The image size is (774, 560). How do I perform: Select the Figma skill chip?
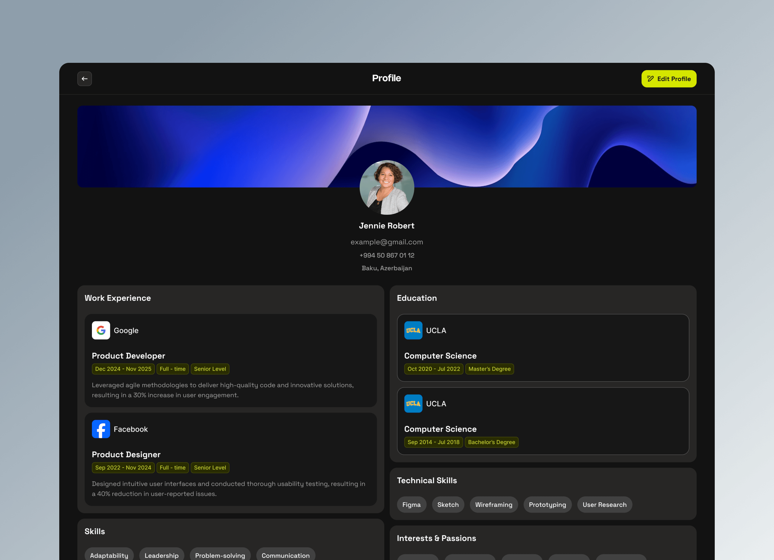(x=411, y=505)
